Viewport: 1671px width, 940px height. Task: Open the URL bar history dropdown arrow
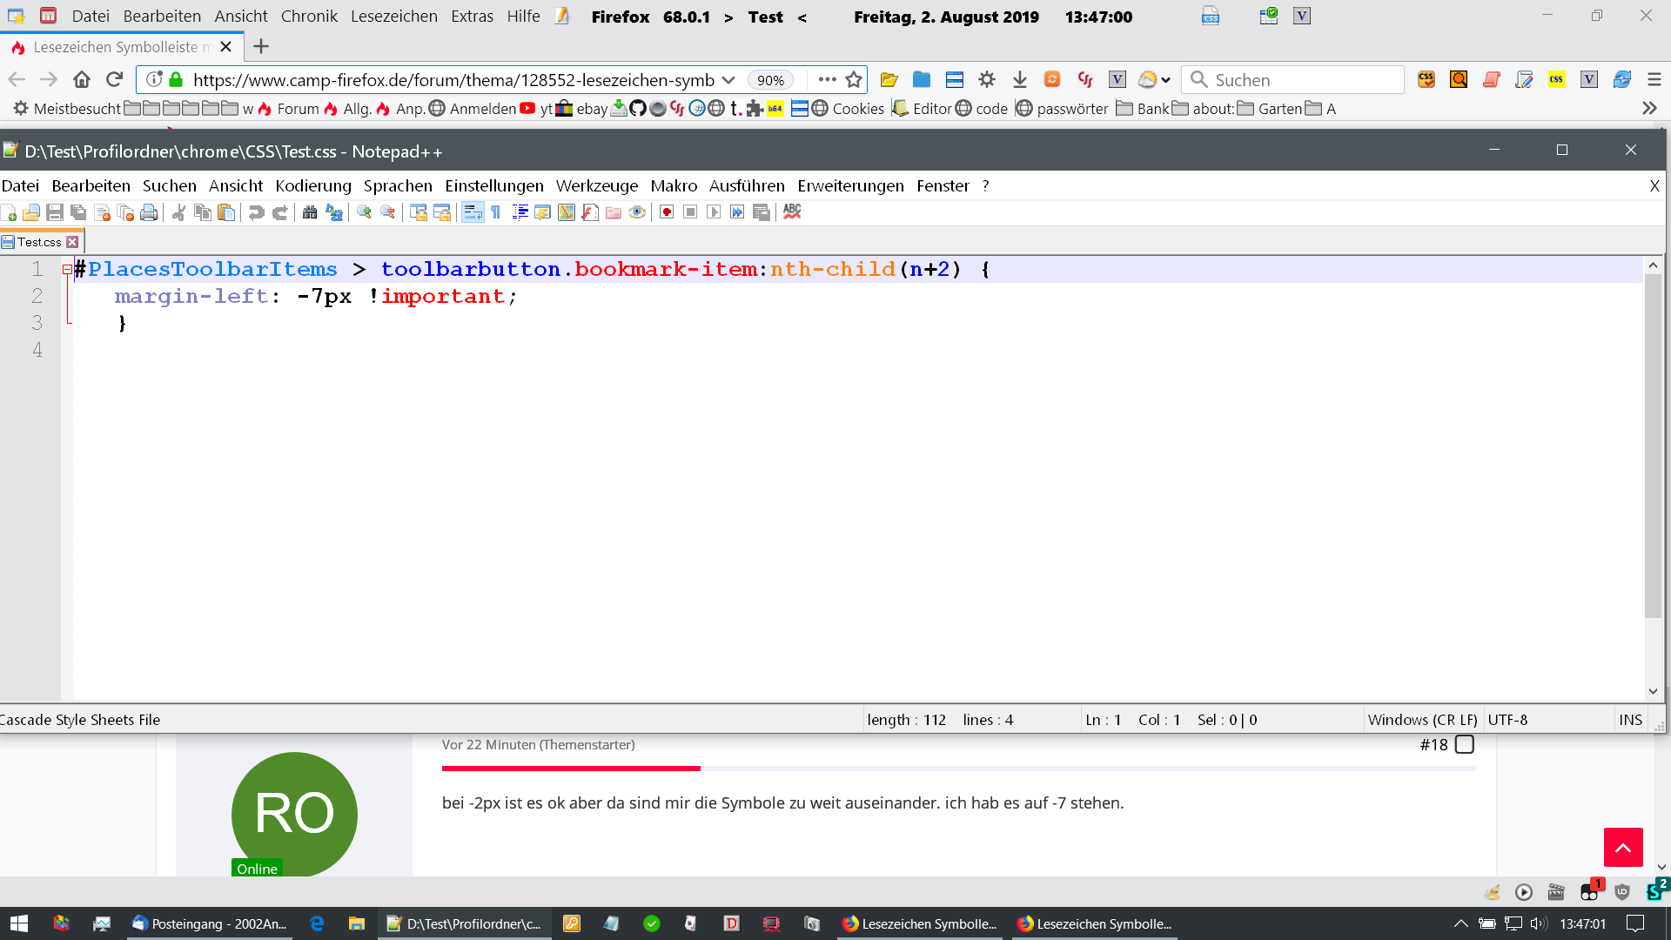point(728,80)
